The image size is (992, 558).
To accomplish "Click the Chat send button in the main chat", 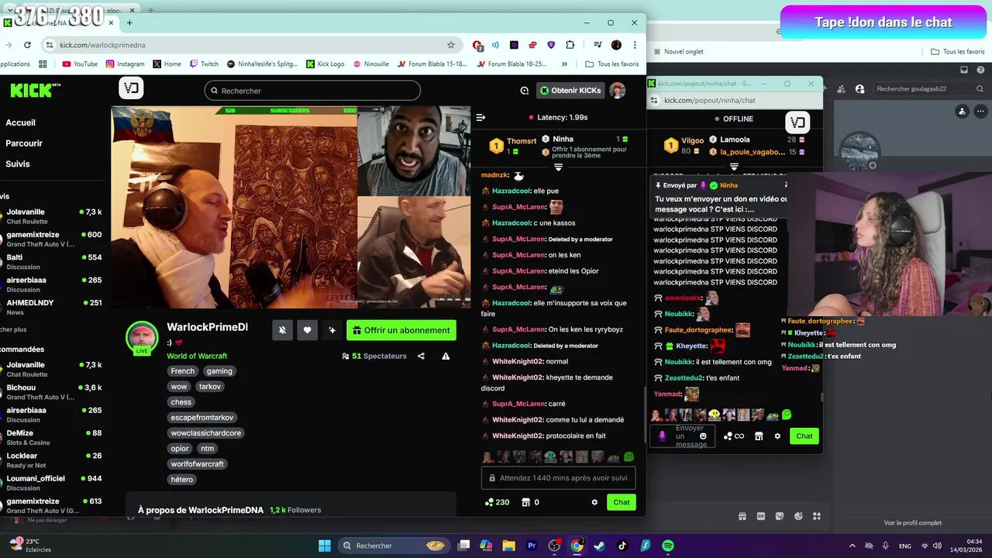I will 622,502.
